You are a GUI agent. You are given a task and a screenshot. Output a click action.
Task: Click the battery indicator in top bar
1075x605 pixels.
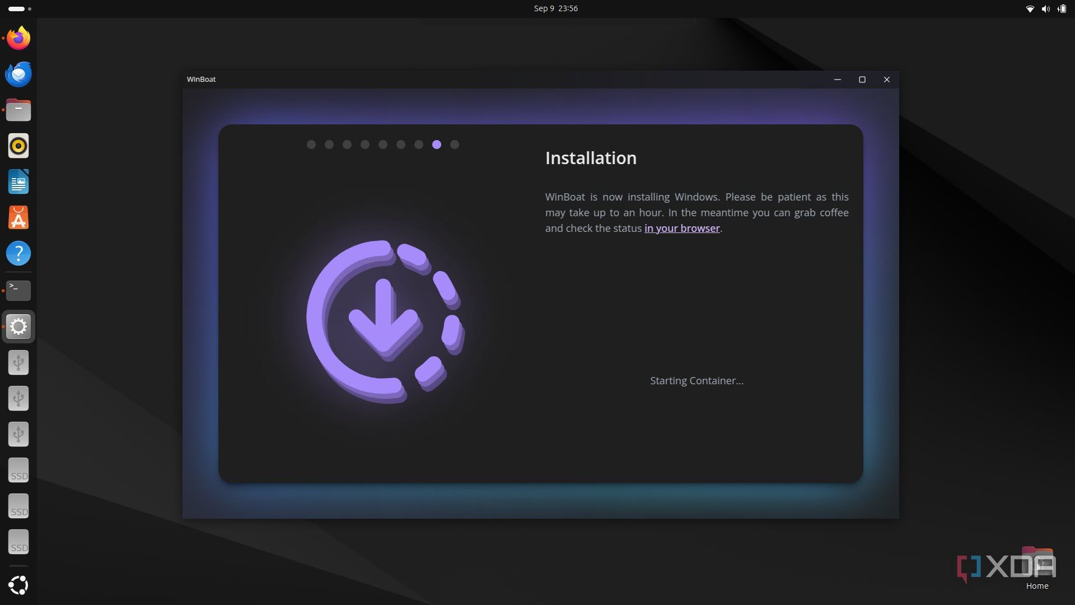click(1062, 9)
